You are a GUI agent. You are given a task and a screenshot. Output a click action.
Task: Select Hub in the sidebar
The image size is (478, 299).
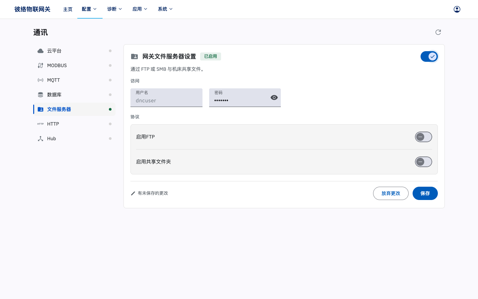pos(74,139)
